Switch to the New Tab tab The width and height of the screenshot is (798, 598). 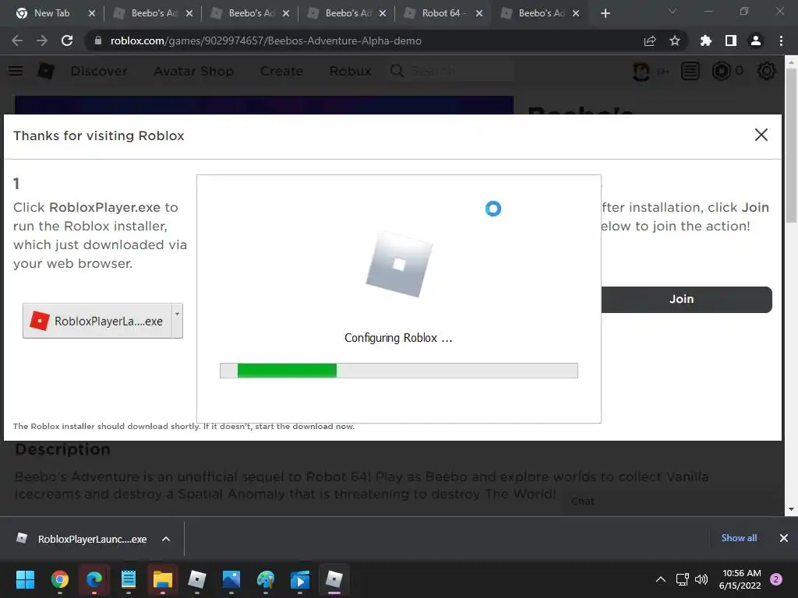[x=51, y=13]
